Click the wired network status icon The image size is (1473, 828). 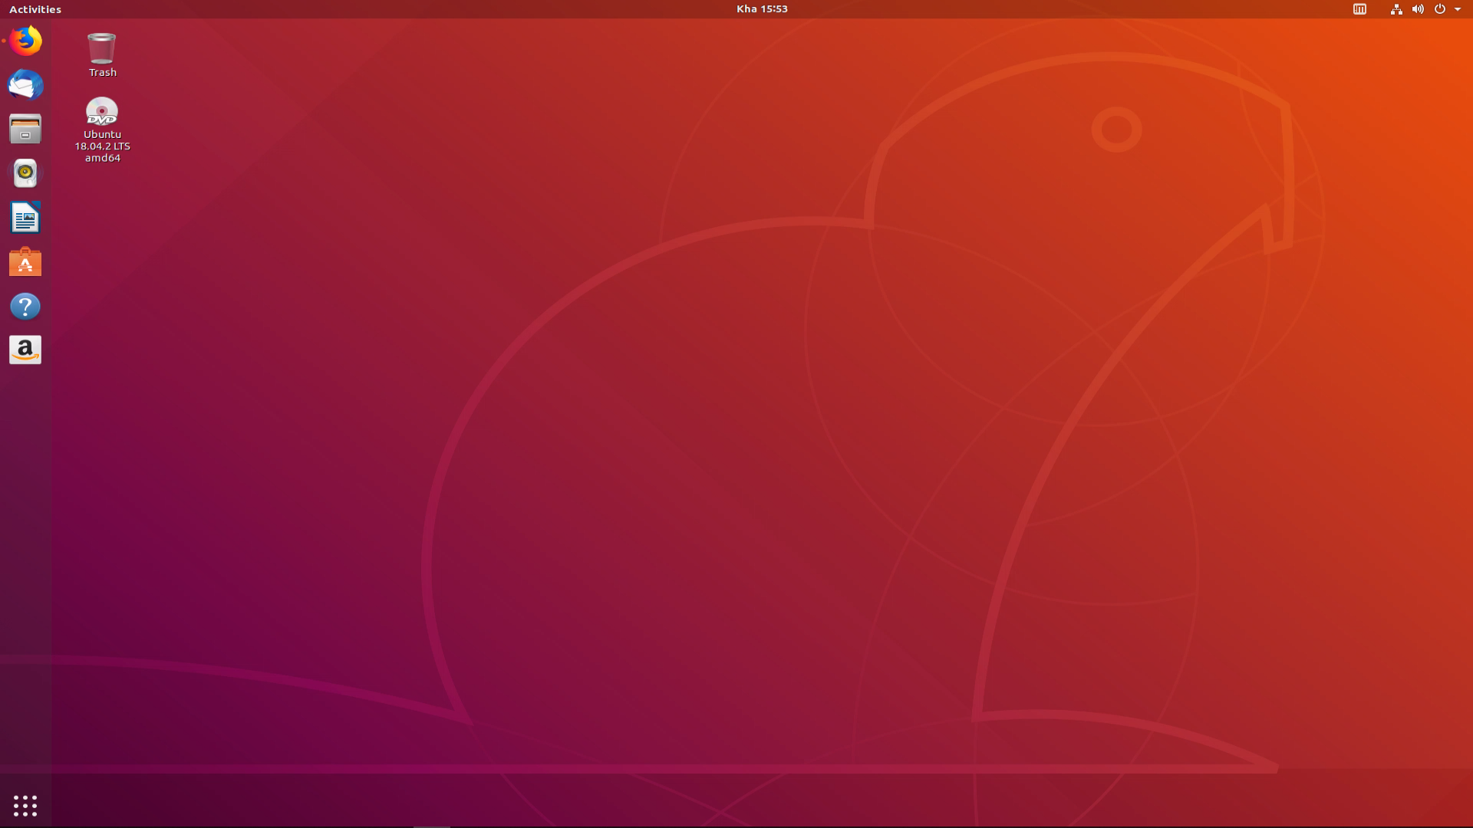pos(1396,9)
